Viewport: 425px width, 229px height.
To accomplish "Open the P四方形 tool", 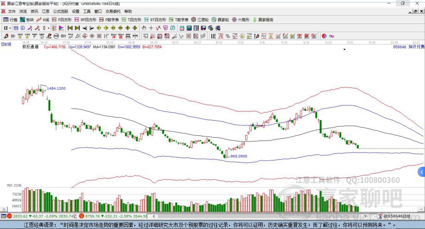I will [62, 20].
